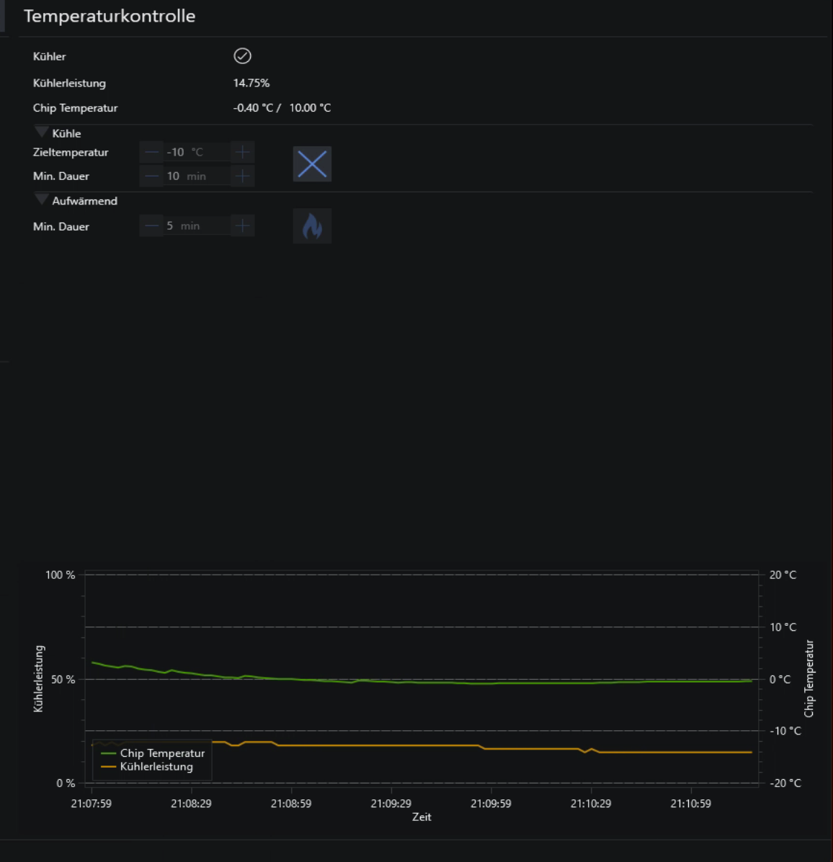The height and width of the screenshot is (862, 833).
Task: Click the Zieltemperatur -10 °C input field
Action: click(x=197, y=152)
